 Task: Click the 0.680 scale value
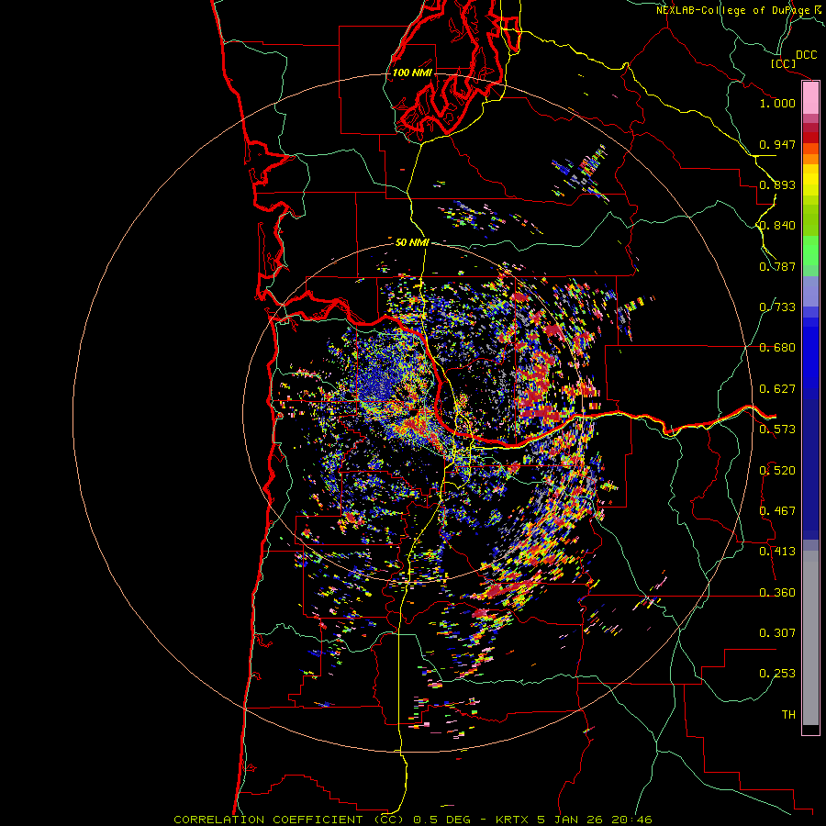(777, 348)
